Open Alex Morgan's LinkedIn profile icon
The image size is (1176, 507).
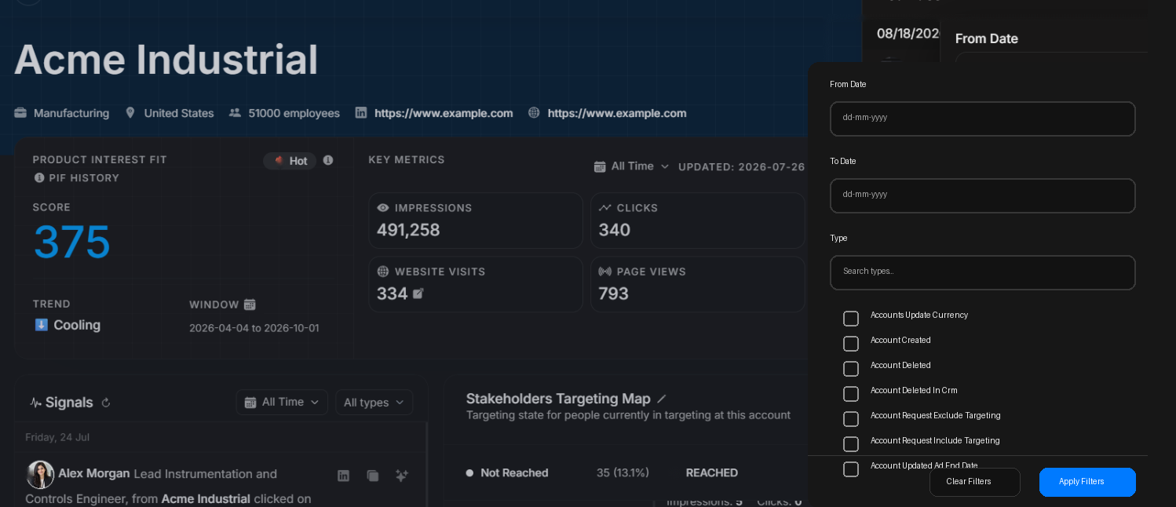pyautogui.click(x=343, y=476)
